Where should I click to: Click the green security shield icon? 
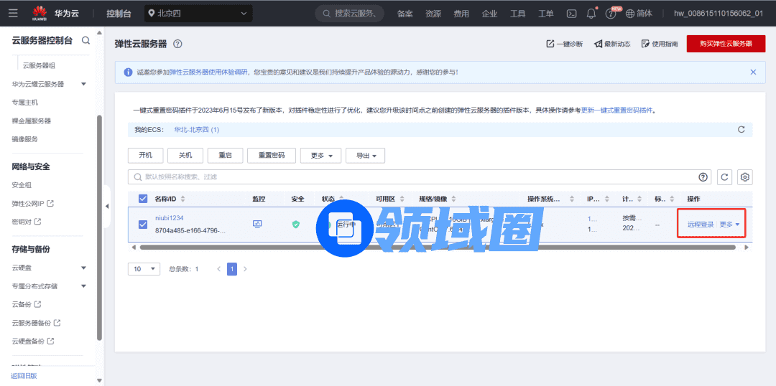coord(295,224)
